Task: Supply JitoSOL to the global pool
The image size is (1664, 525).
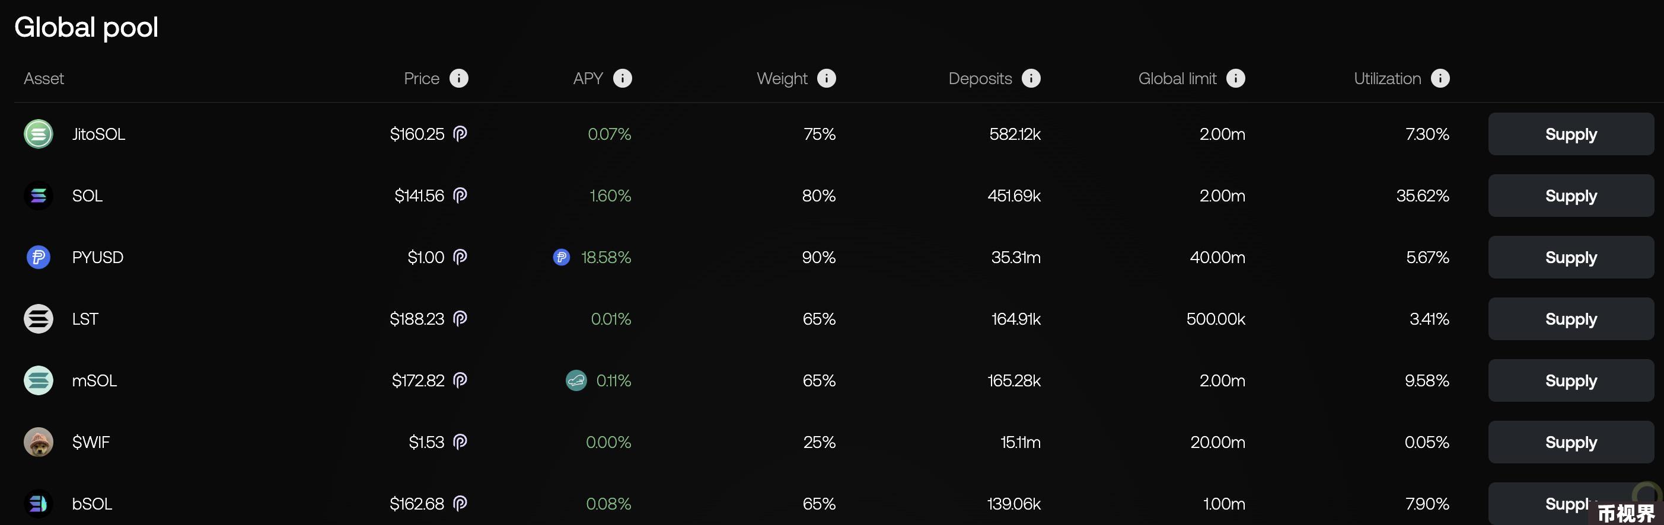Action: pos(1571,134)
